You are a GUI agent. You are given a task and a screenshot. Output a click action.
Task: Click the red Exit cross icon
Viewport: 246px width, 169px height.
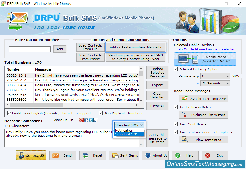pyautogui.click(x=208, y=155)
